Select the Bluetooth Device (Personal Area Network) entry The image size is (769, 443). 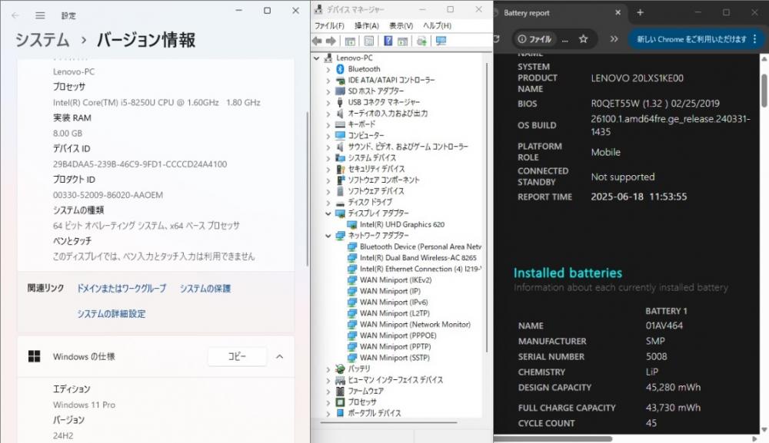point(421,246)
